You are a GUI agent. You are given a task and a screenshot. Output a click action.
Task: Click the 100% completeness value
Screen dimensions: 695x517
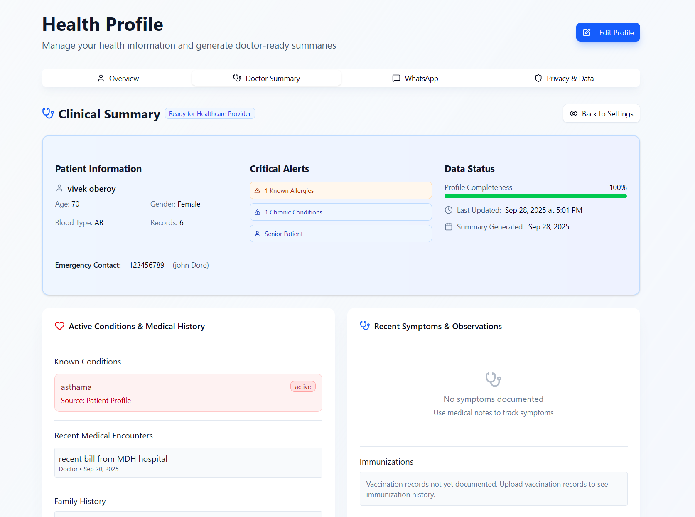[x=618, y=187]
